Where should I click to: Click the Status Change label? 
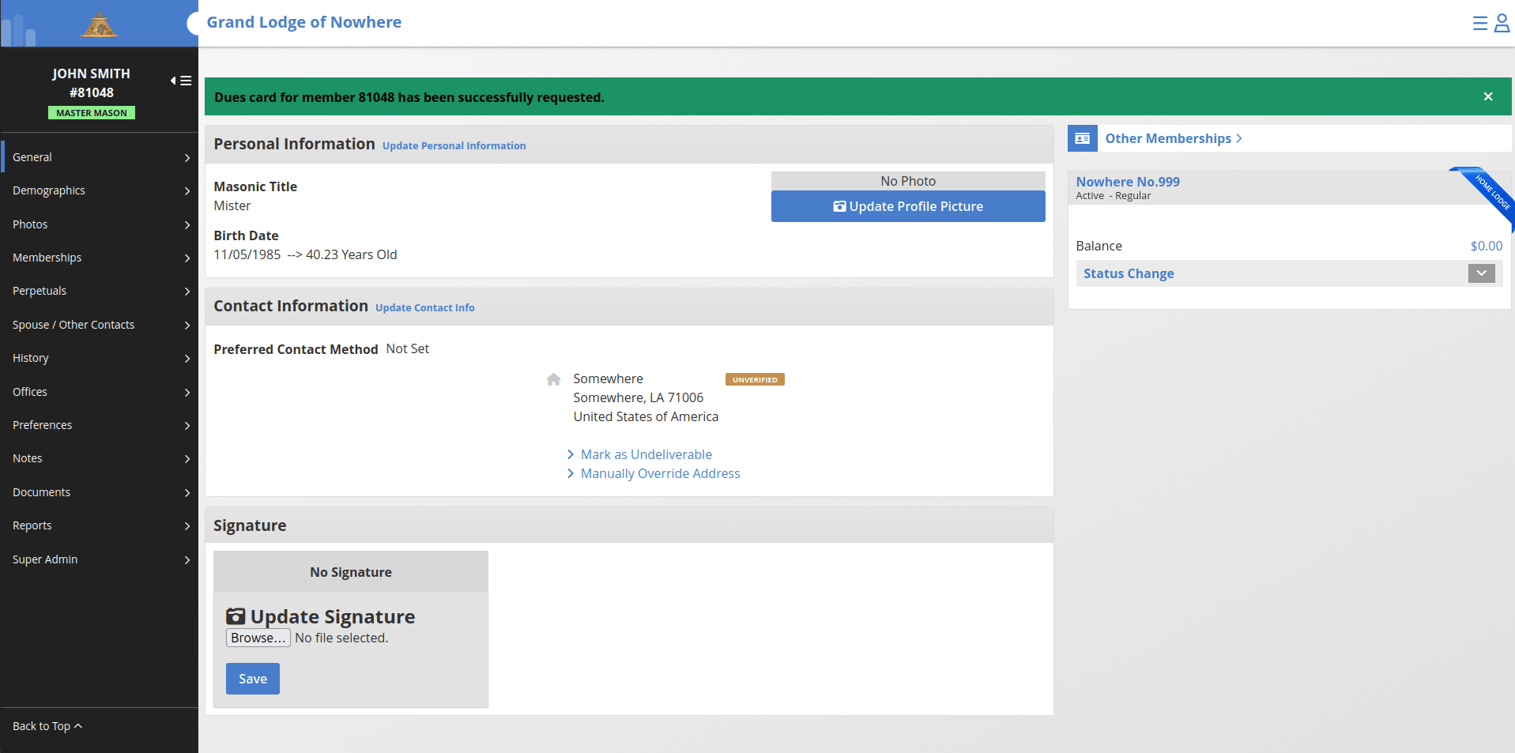[1129, 273]
